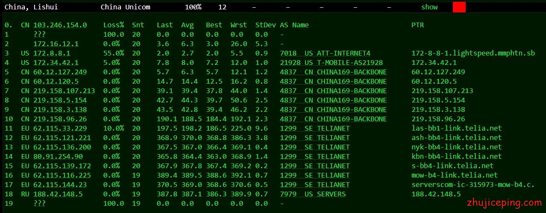This screenshot has height=213, width=546.
Task: Open IP link 172.8.8.1
Action: pyautogui.click(x=52, y=53)
